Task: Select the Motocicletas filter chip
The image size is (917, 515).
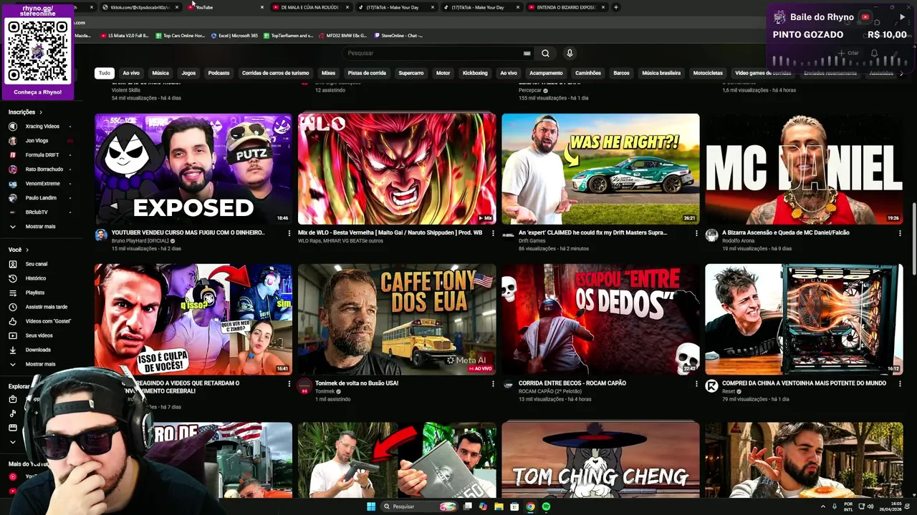Action: coord(708,73)
